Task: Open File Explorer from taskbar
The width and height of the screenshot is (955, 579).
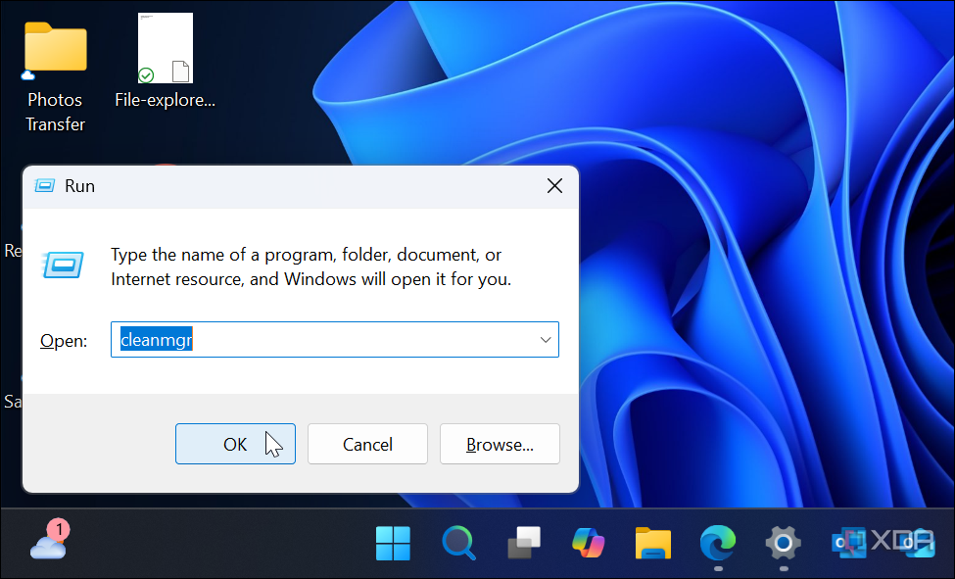Action: pos(653,543)
